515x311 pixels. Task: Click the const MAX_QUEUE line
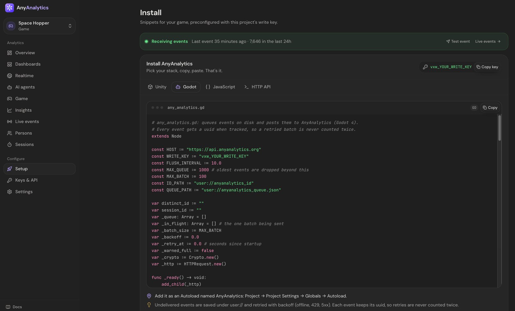pyautogui.click(x=230, y=170)
